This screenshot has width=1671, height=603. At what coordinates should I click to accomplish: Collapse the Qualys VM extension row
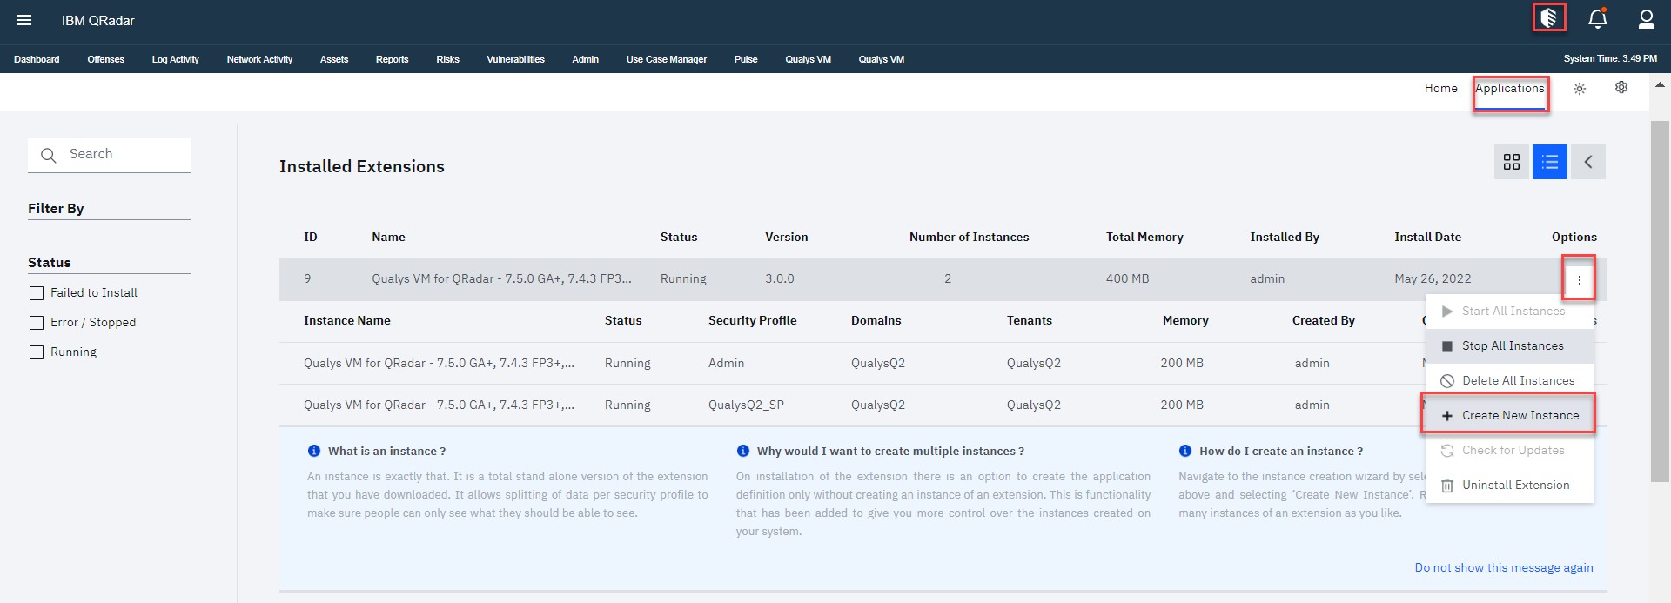500,279
